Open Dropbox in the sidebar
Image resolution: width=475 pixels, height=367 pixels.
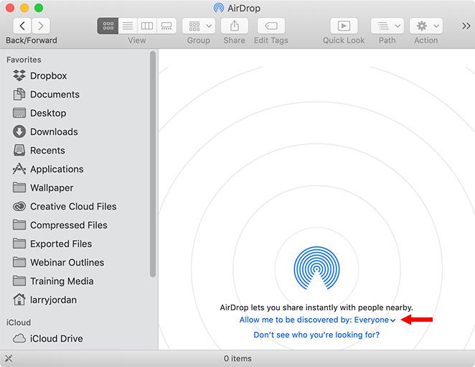(x=40, y=75)
